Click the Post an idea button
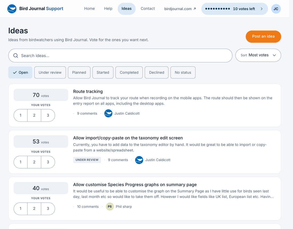The height and width of the screenshot is (229, 293). [263, 36]
